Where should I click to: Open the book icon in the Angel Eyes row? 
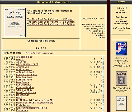[x=103, y=67]
